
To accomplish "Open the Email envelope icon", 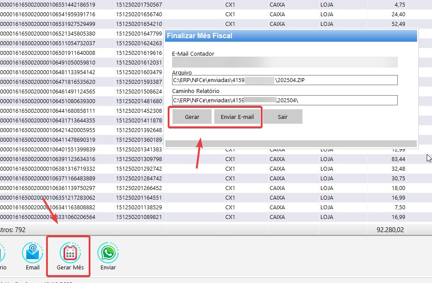I will click(32, 254).
